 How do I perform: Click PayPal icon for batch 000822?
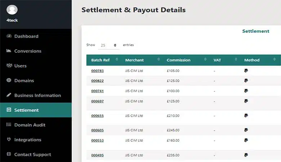tap(246, 81)
